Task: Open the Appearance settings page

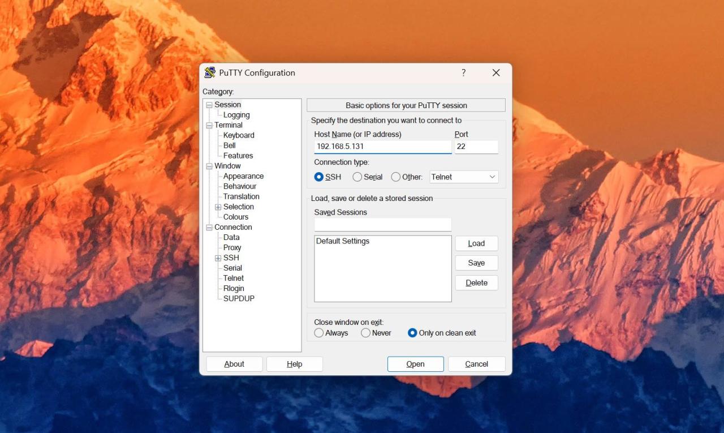Action: (243, 176)
